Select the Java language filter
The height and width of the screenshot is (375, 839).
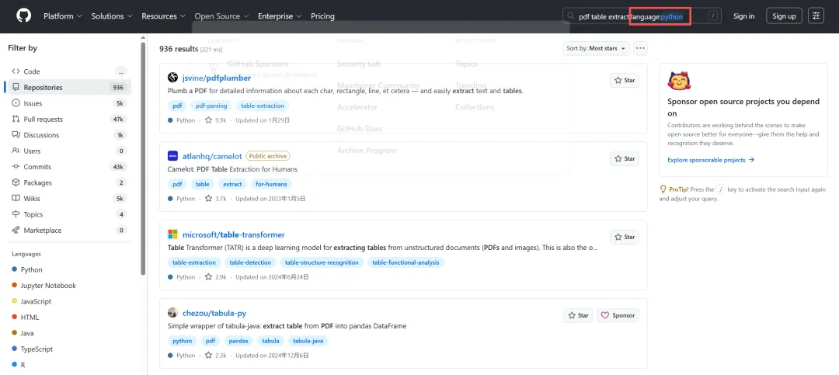[x=23, y=333]
